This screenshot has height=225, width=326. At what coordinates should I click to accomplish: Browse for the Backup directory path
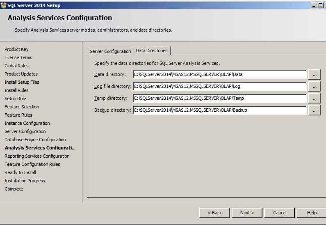314,110
